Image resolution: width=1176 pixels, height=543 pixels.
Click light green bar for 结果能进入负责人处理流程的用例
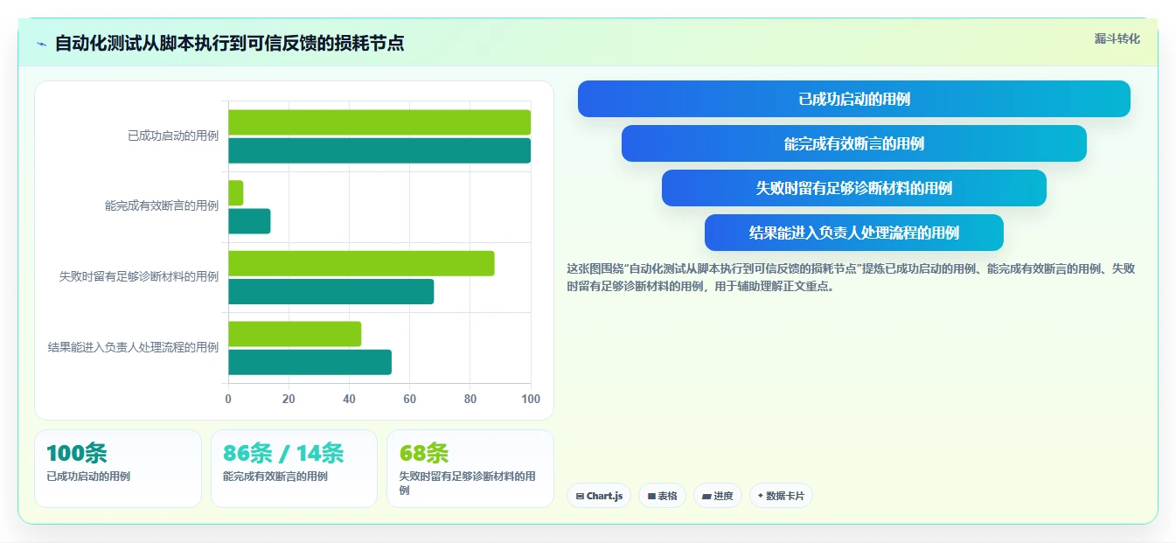[295, 334]
